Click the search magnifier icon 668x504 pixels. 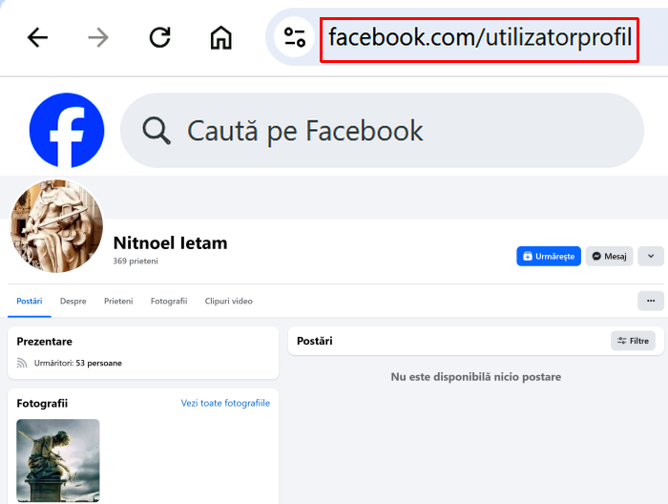[x=157, y=131]
